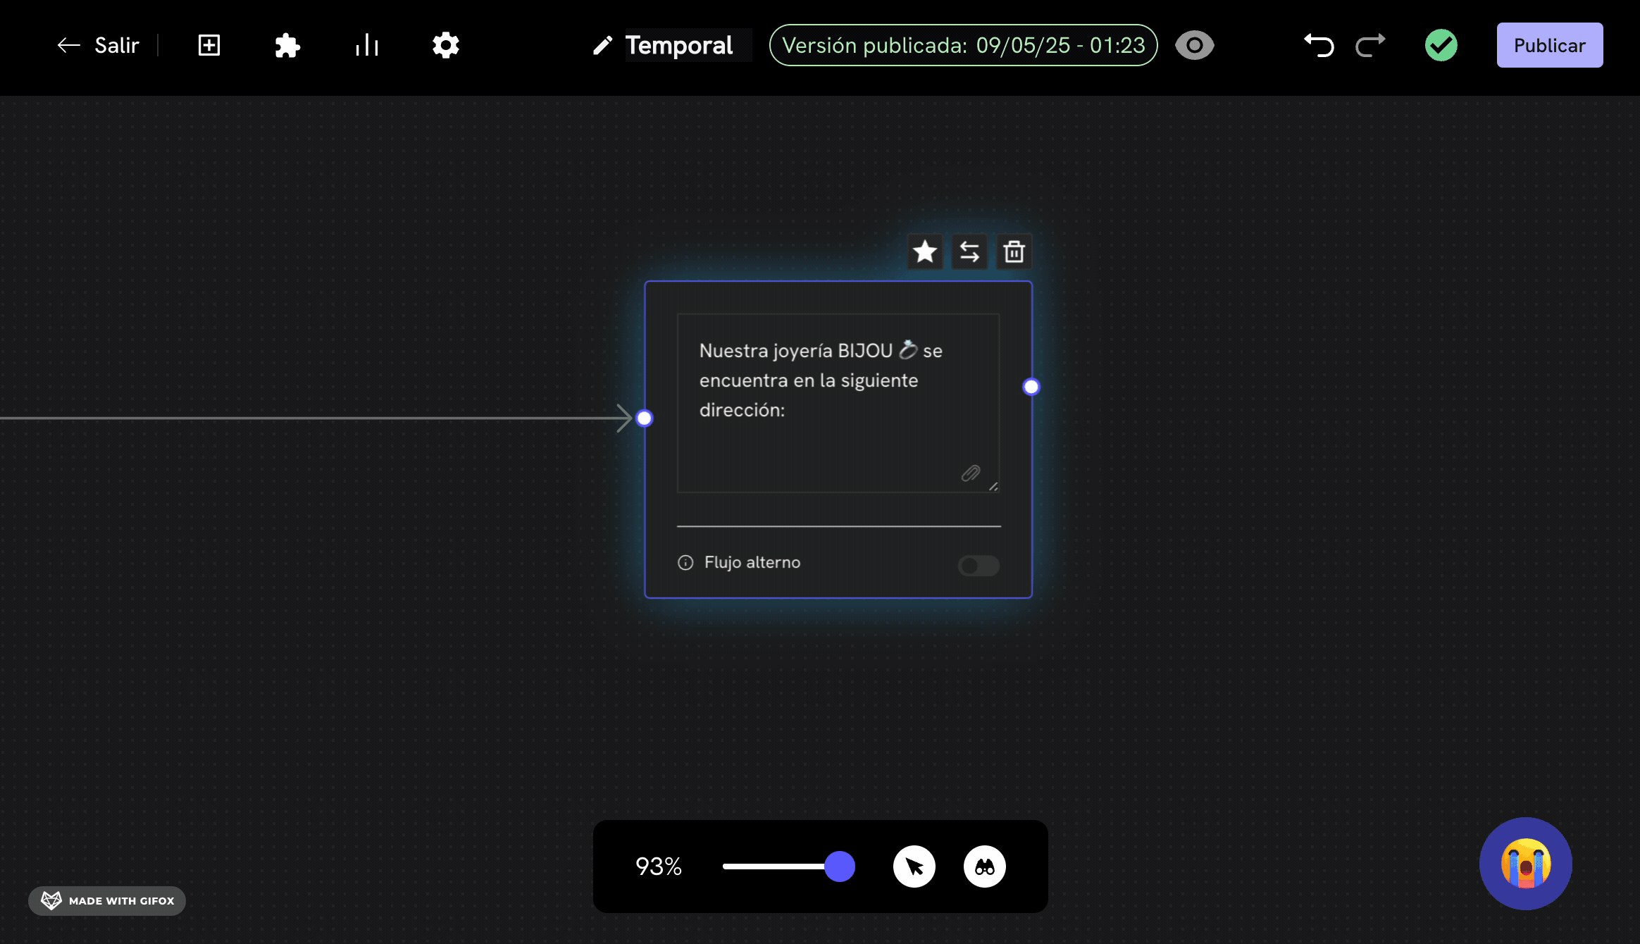This screenshot has height=944, width=1640.
Task: Toggle the preview eye icon
Action: (x=1195, y=46)
